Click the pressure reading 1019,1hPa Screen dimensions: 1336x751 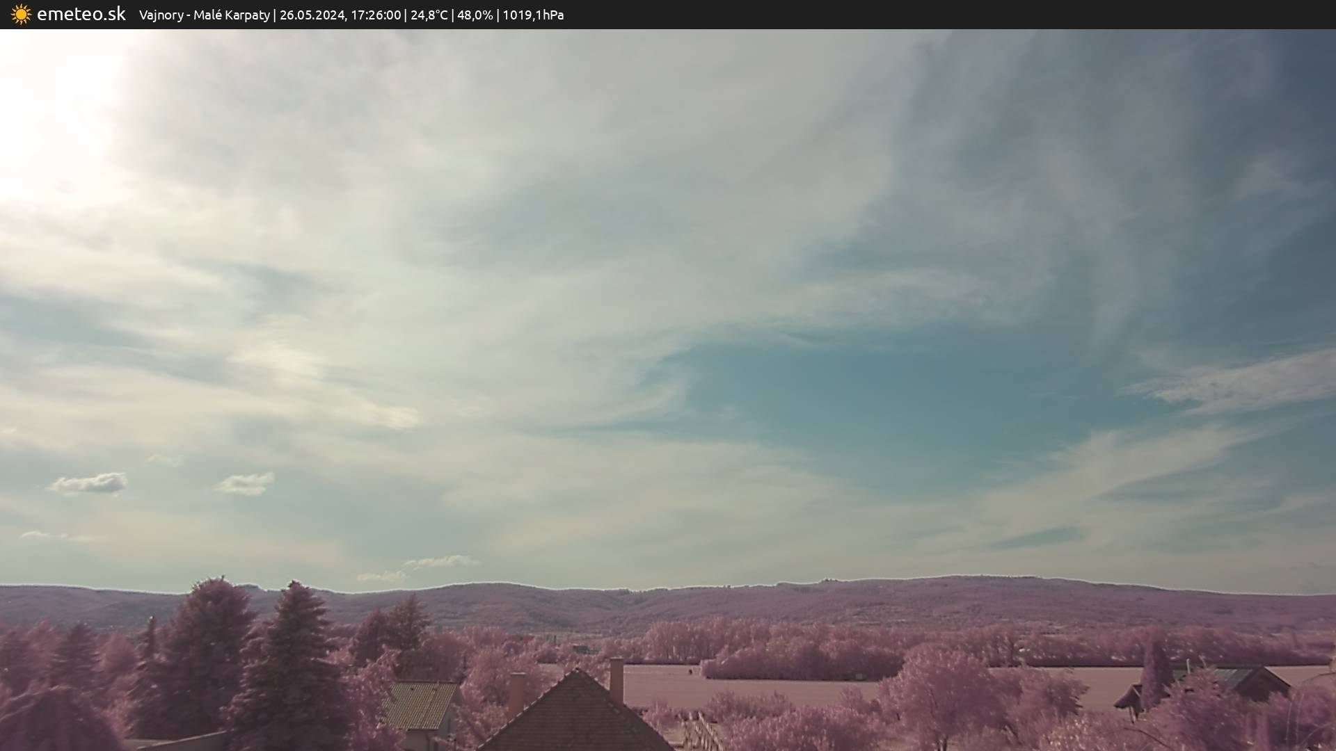(532, 15)
